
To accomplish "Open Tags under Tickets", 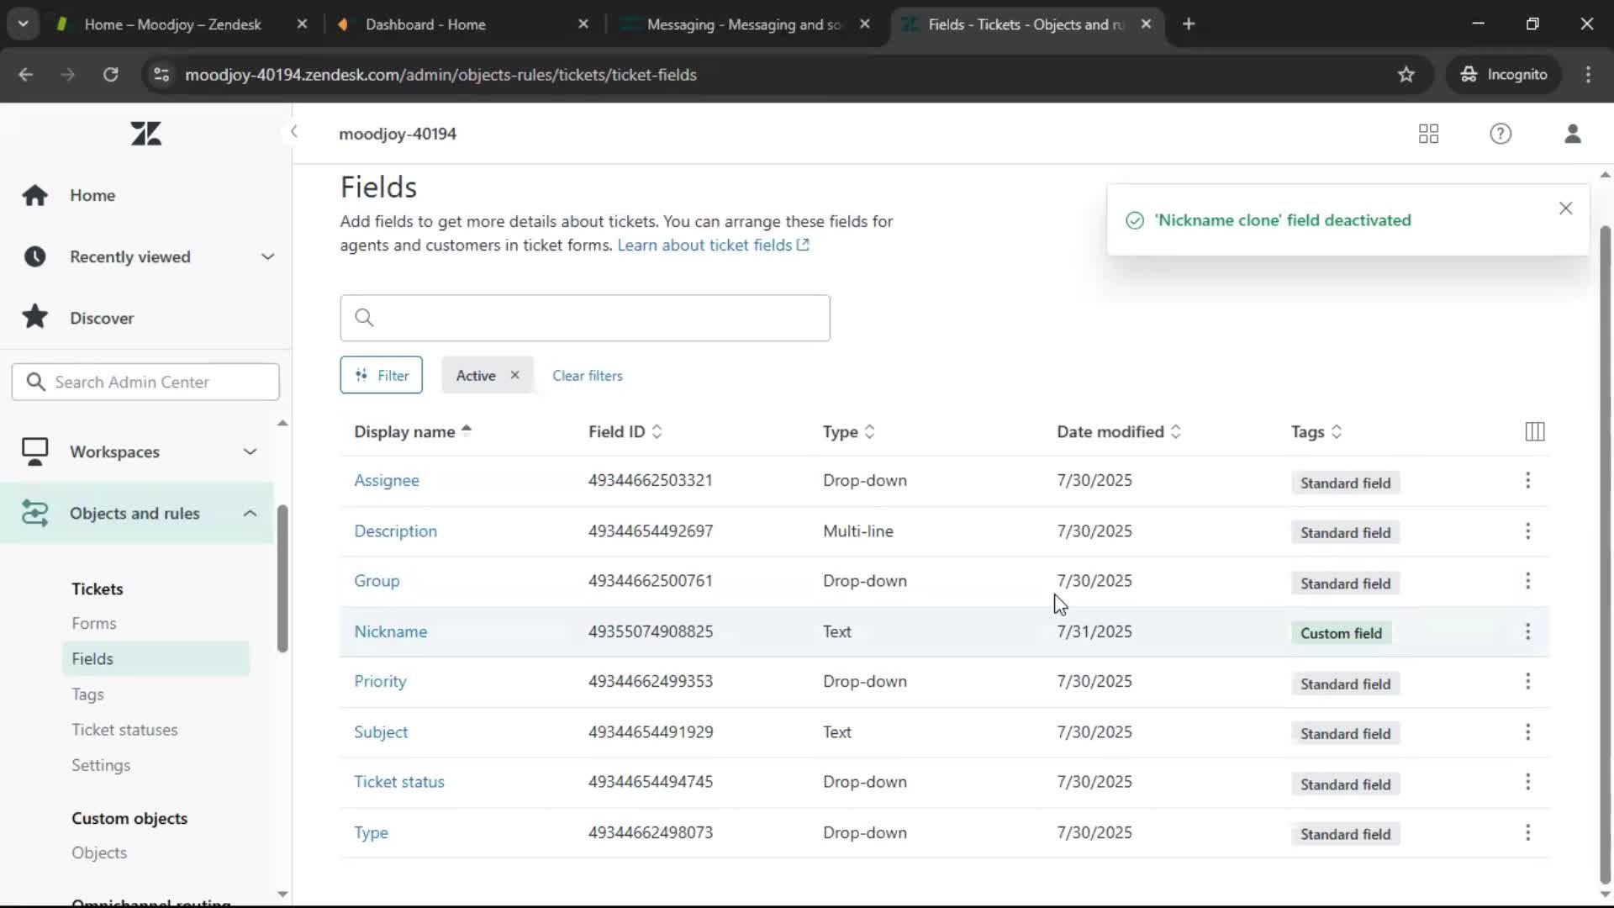I will click(x=87, y=694).
